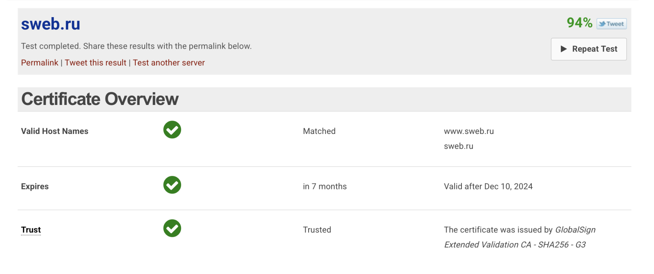Click the www.sweb.ru host name entry
Image resolution: width=654 pixels, height=274 pixels.
tap(469, 131)
